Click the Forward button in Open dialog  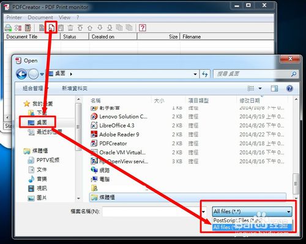(33, 74)
